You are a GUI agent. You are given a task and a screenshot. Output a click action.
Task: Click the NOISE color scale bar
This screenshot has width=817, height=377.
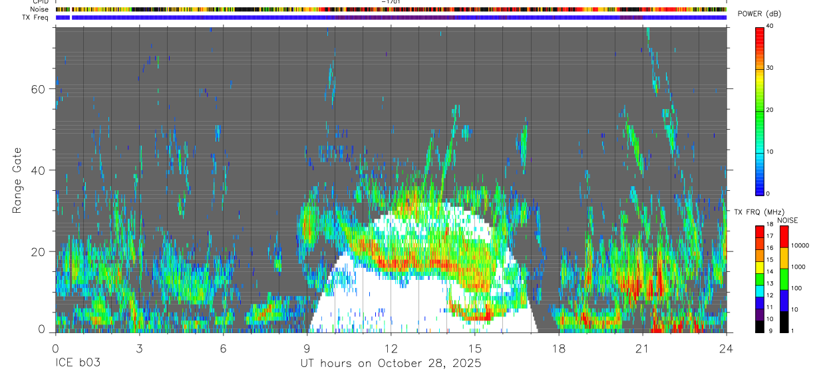tap(784, 279)
